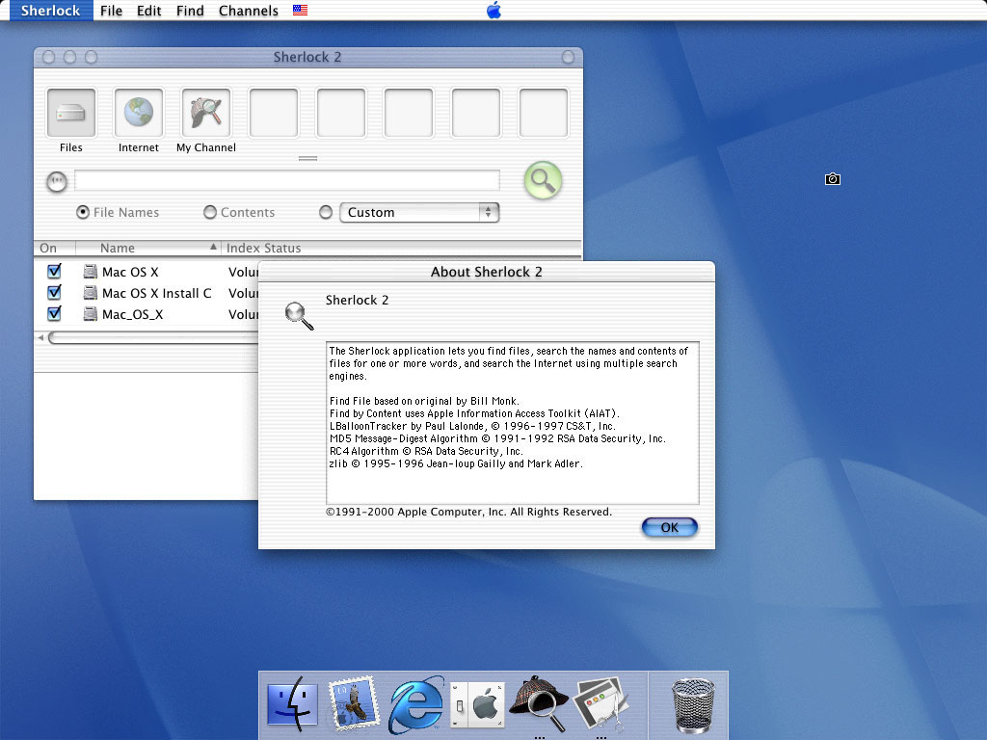Open the Grab window-and-scissors Dock icon

tap(600, 704)
